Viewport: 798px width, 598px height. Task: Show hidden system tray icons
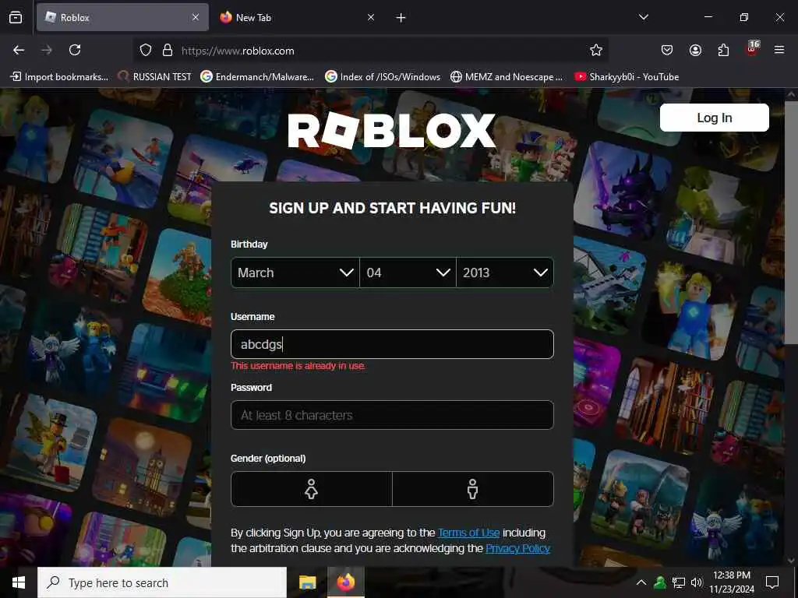coord(641,582)
